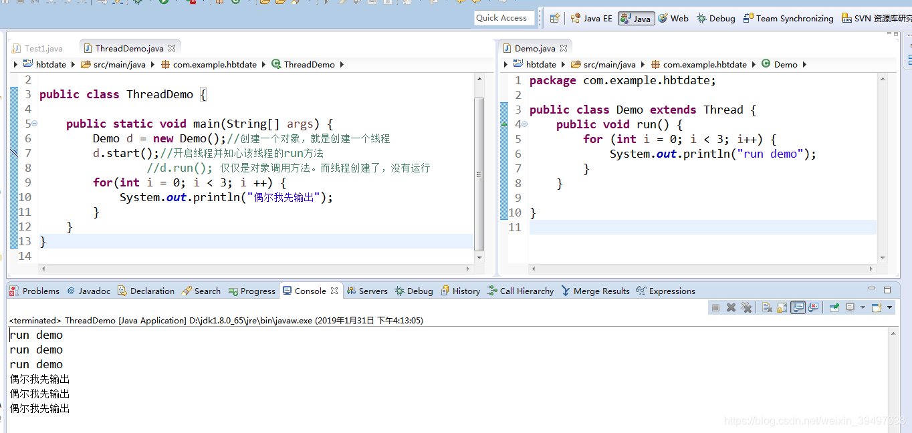This screenshot has height=433, width=912.
Task: Open the Progress view tab
Action: pyautogui.click(x=252, y=291)
